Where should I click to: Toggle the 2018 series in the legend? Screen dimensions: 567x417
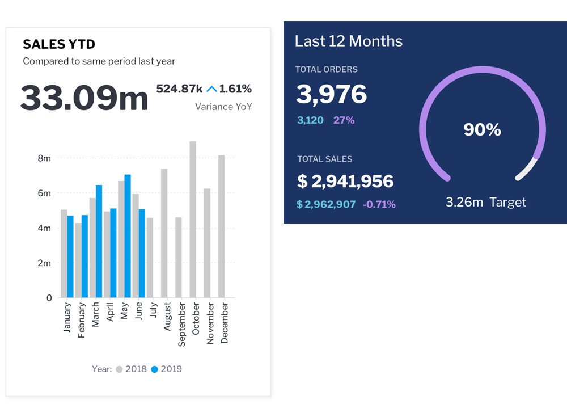pos(132,369)
